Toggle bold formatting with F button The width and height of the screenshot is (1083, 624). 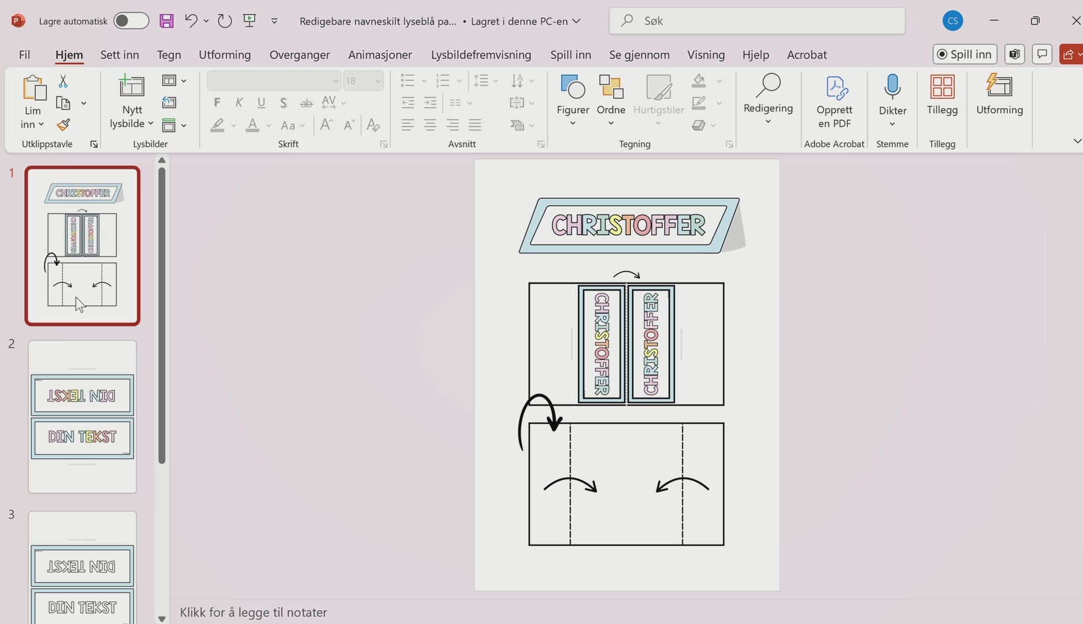[217, 103]
